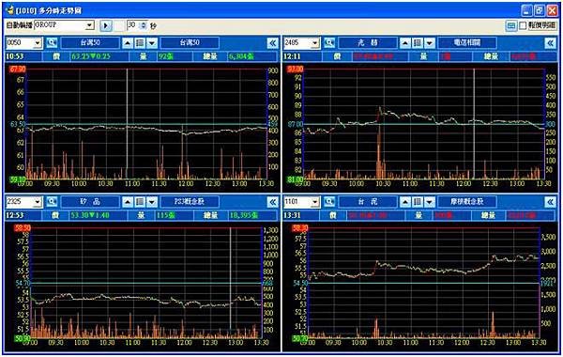This screenshot has height=357, width=563.
Task: Go to next stock in 0050 panel
Action: tap(152, 43)
